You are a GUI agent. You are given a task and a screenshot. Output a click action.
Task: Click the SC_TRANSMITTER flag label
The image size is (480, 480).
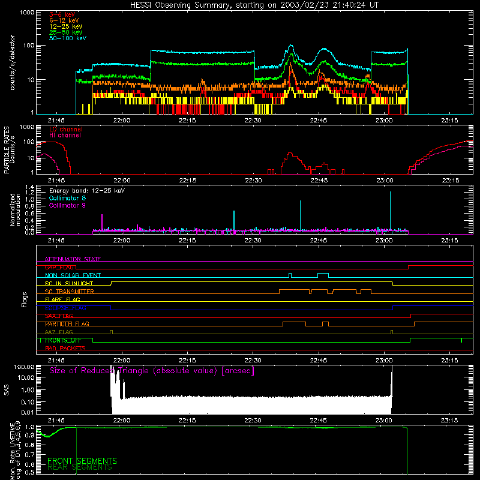click(x=70, y=292)
